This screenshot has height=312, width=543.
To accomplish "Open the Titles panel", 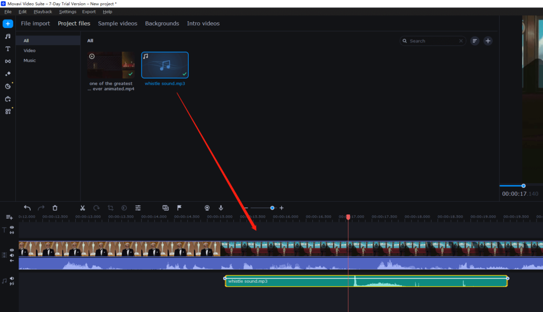I will [7, 48].
